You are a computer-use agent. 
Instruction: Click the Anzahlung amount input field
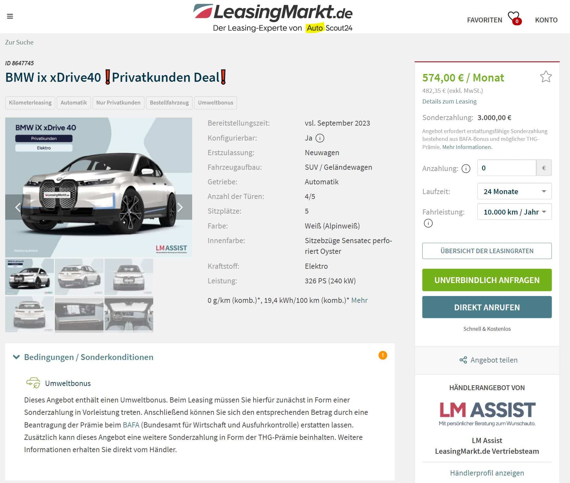506,168
